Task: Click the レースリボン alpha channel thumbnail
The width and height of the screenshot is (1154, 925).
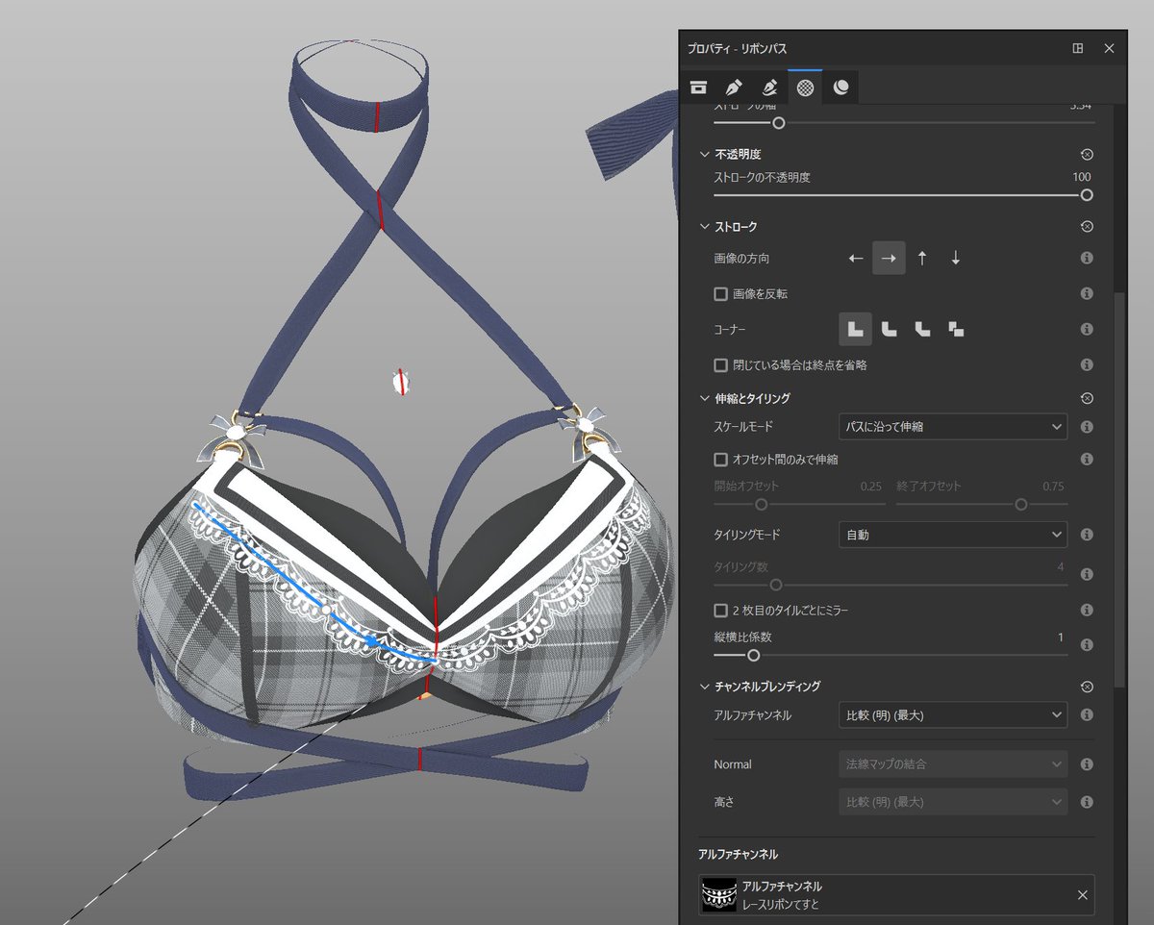Action: coord(719,895)
